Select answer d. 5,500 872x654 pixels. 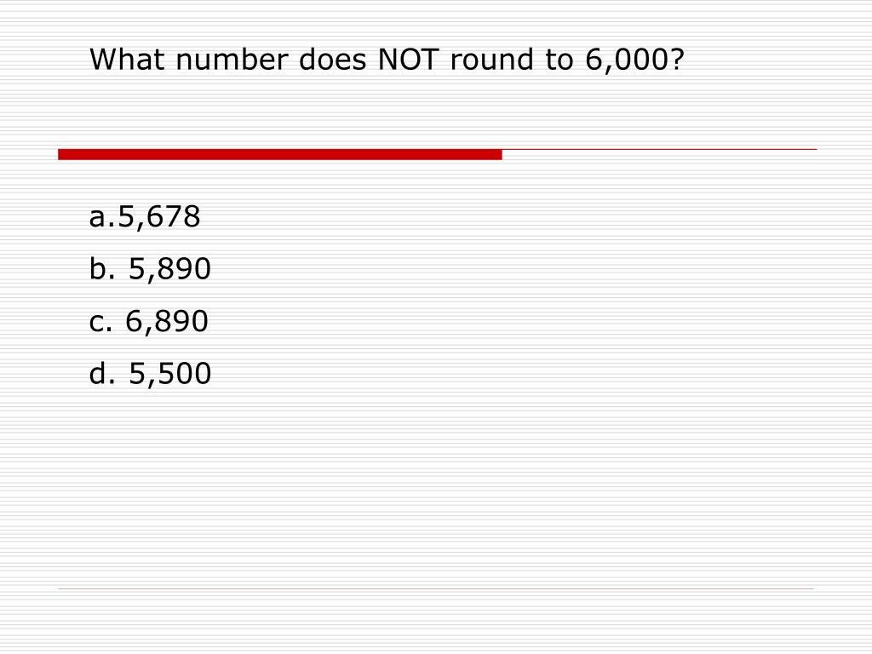(150, 374)
